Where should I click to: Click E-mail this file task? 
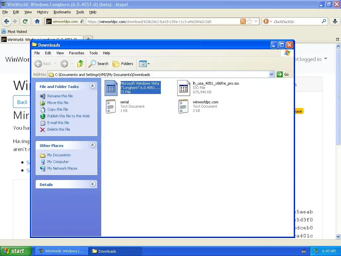[x=58, y=123]
